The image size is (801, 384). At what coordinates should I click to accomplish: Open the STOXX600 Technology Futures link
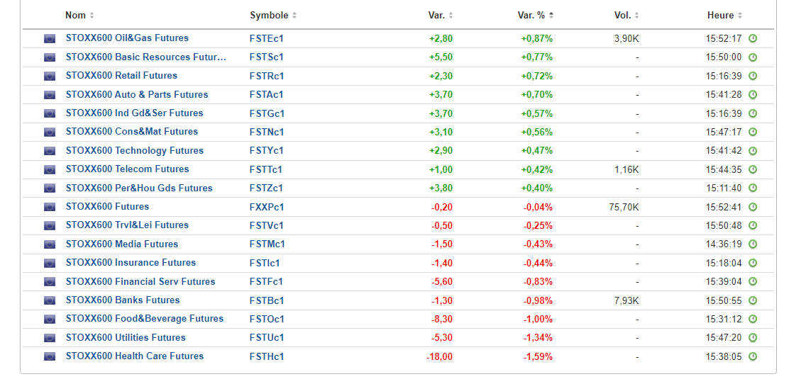pos(134,151)
